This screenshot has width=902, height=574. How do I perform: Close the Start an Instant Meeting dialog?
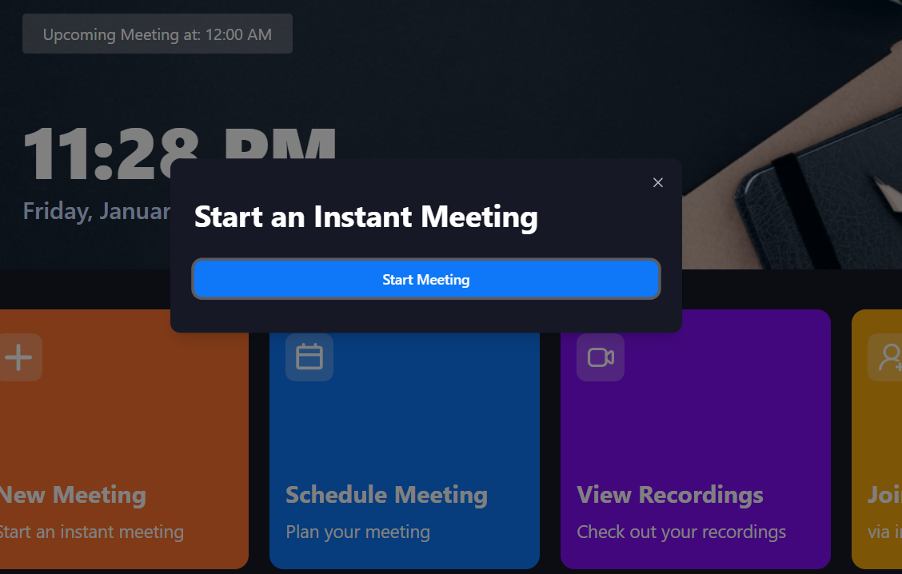click(658, 182)
